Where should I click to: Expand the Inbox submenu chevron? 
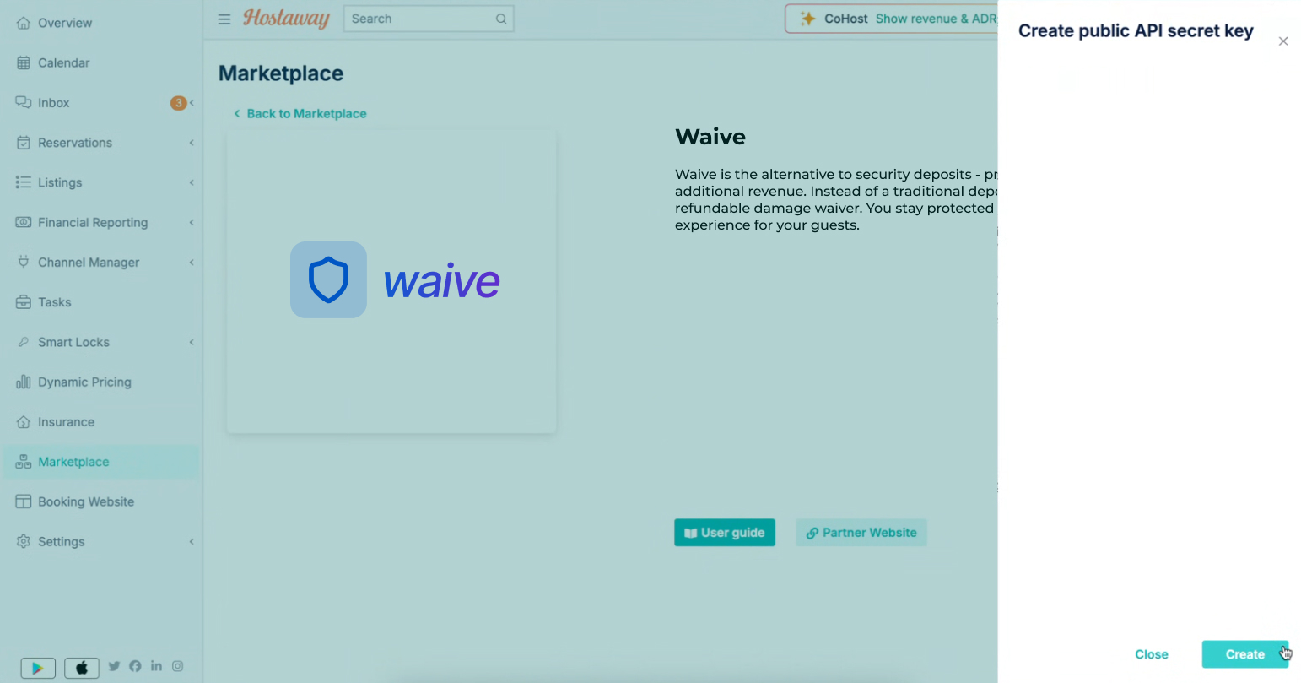coord(192,103)
